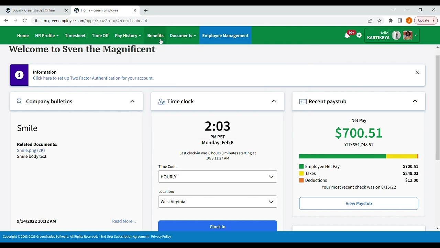Screen dimensions: 440x248
Task: Collapse the Recent paystub panel
Action: point(415,101)
